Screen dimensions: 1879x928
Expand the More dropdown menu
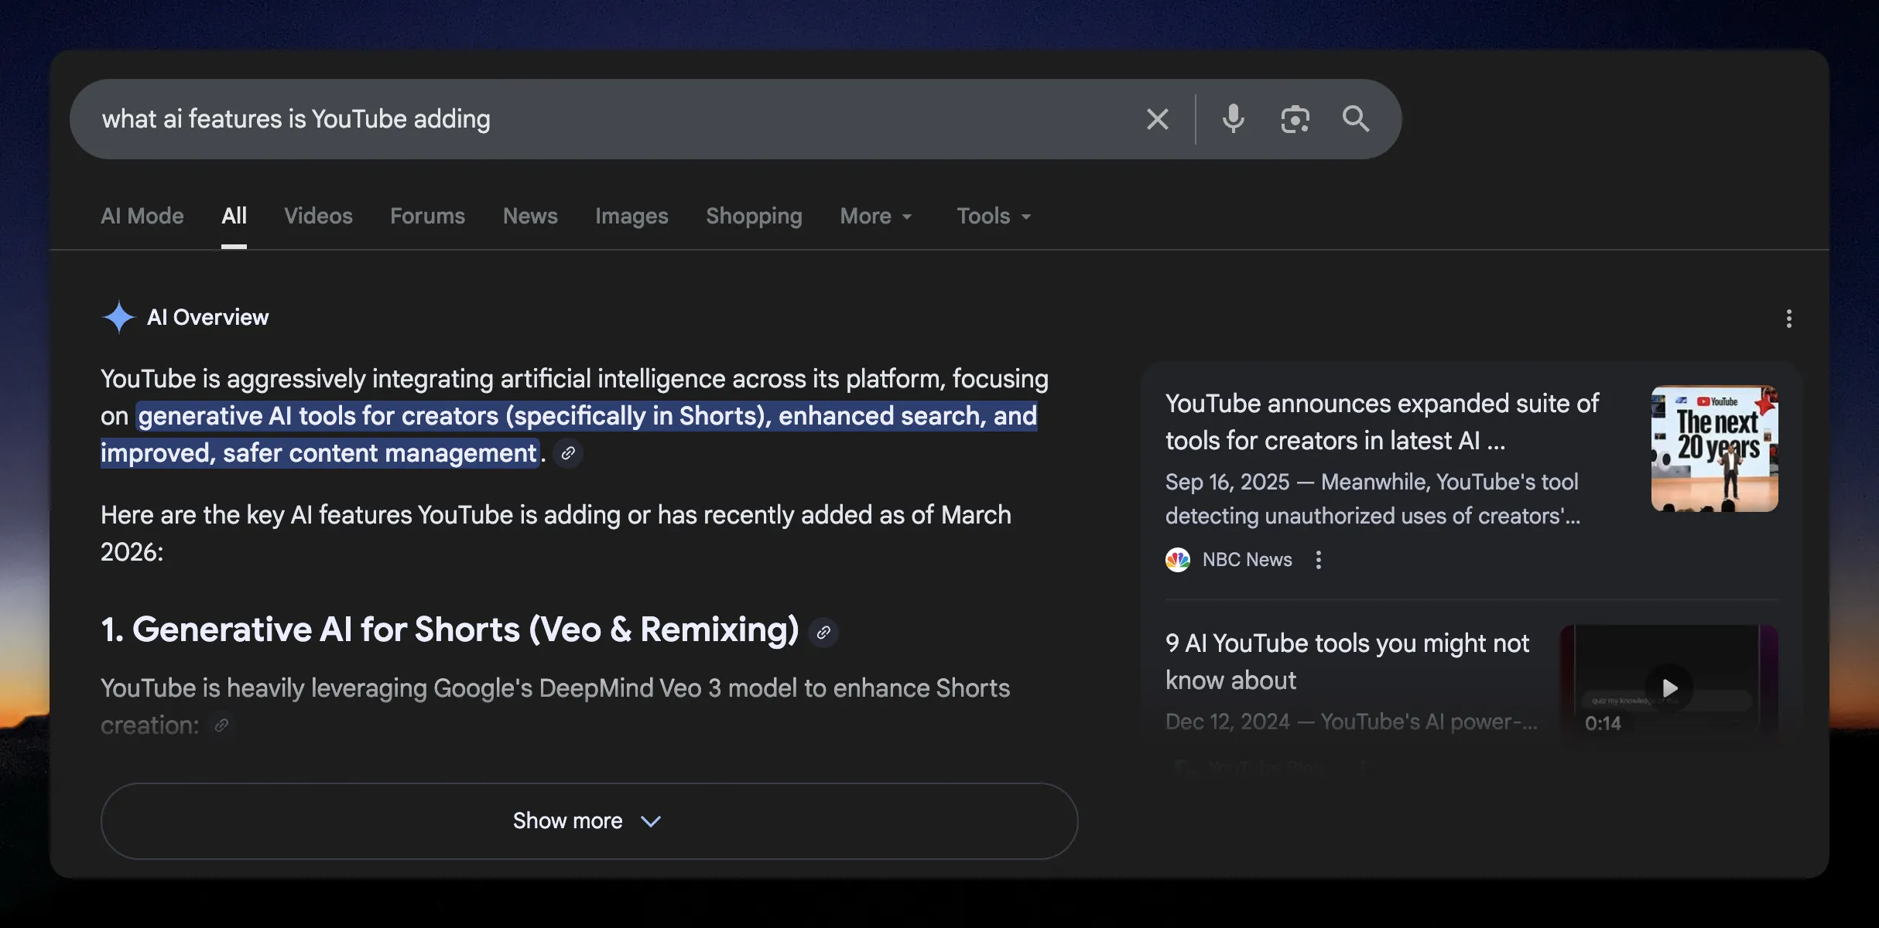click(876, 216)
